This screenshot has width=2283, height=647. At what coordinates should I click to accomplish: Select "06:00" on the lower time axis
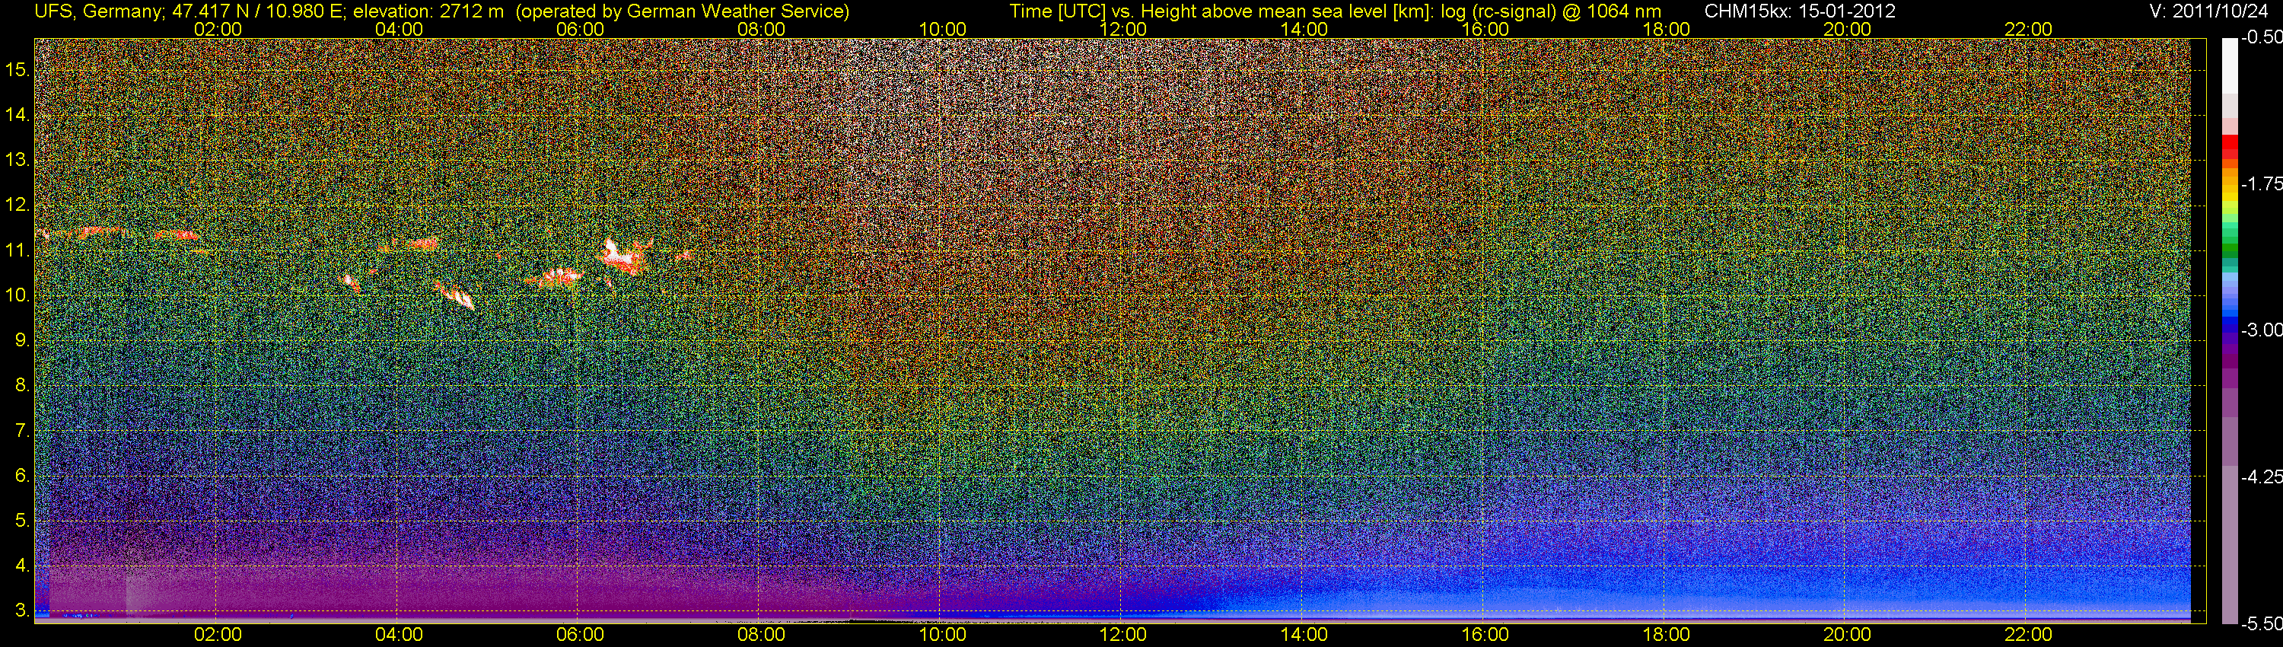[581, 635]
